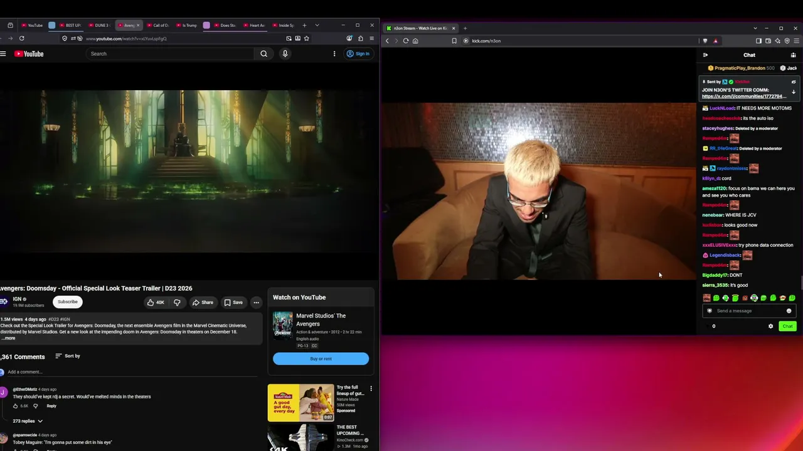
Task: Open options for the Nature Made ad
Action: 371,388
